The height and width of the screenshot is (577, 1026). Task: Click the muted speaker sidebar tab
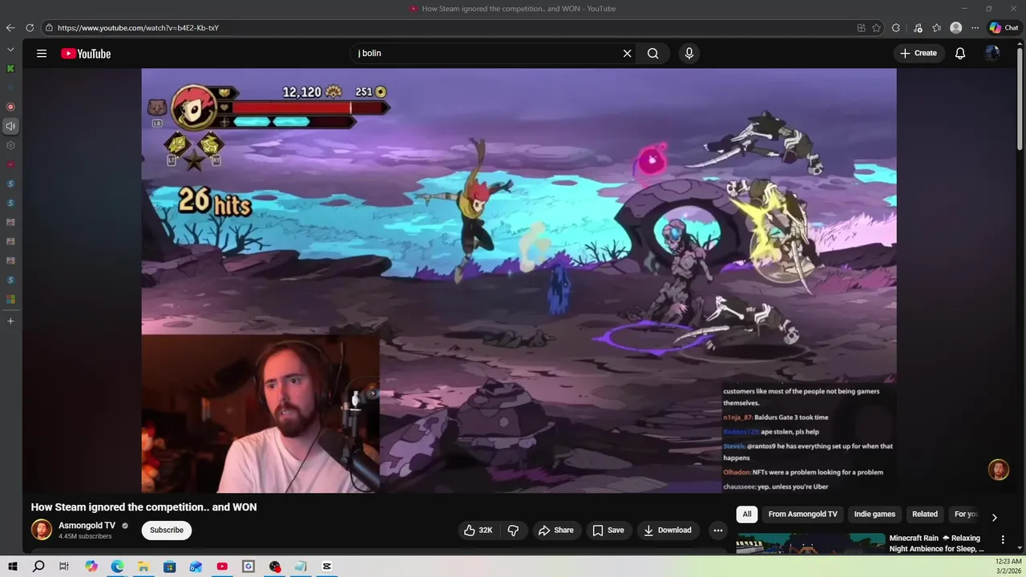pyautogui.click(x=10, y=126)
